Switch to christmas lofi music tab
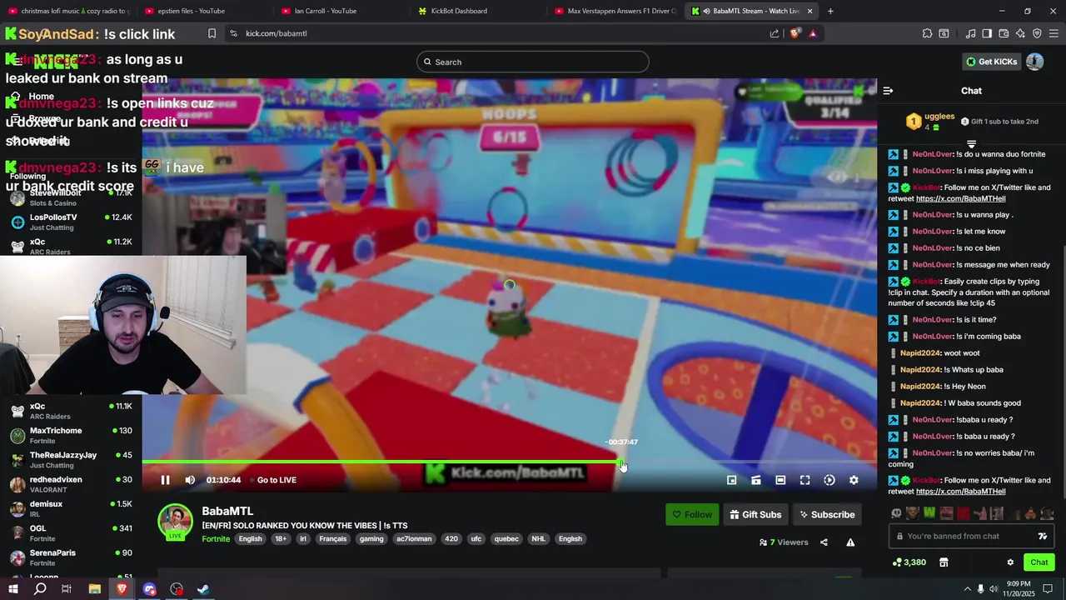The height and width of the screenshot is (600, 1066). point(68,11)
